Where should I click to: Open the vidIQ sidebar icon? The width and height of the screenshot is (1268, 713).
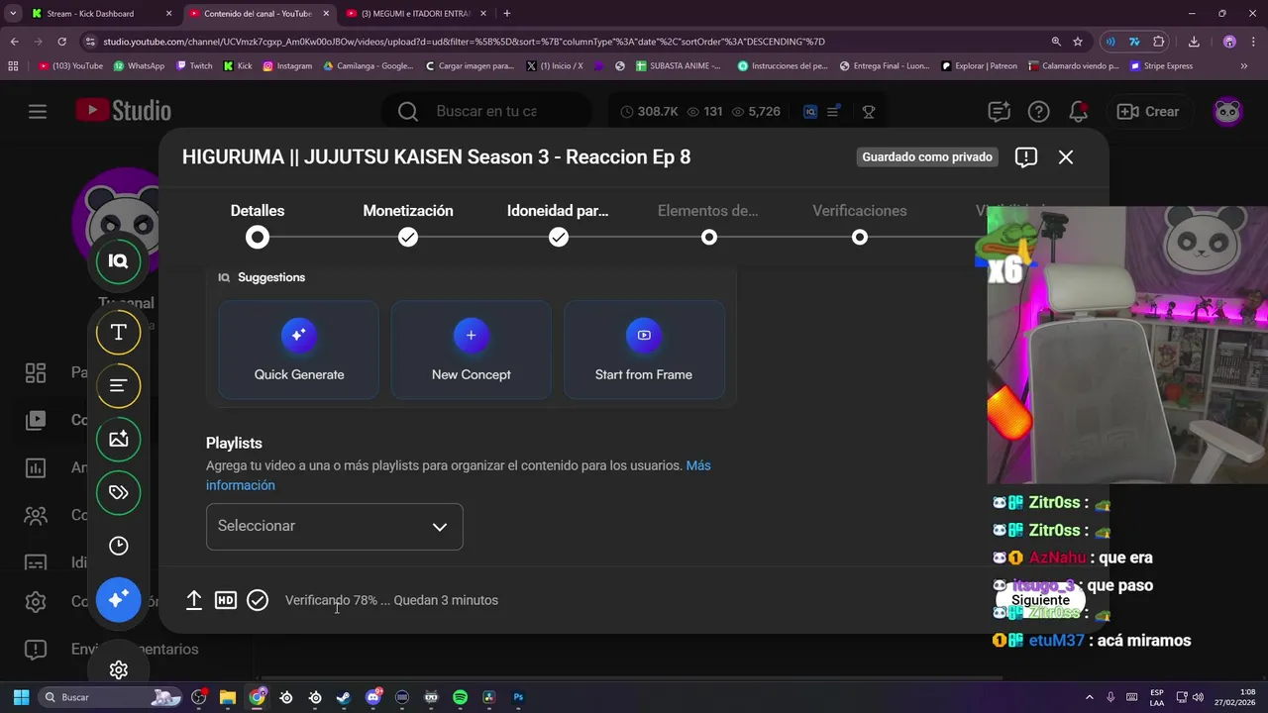pyautogui.click(x=118, y=261)
